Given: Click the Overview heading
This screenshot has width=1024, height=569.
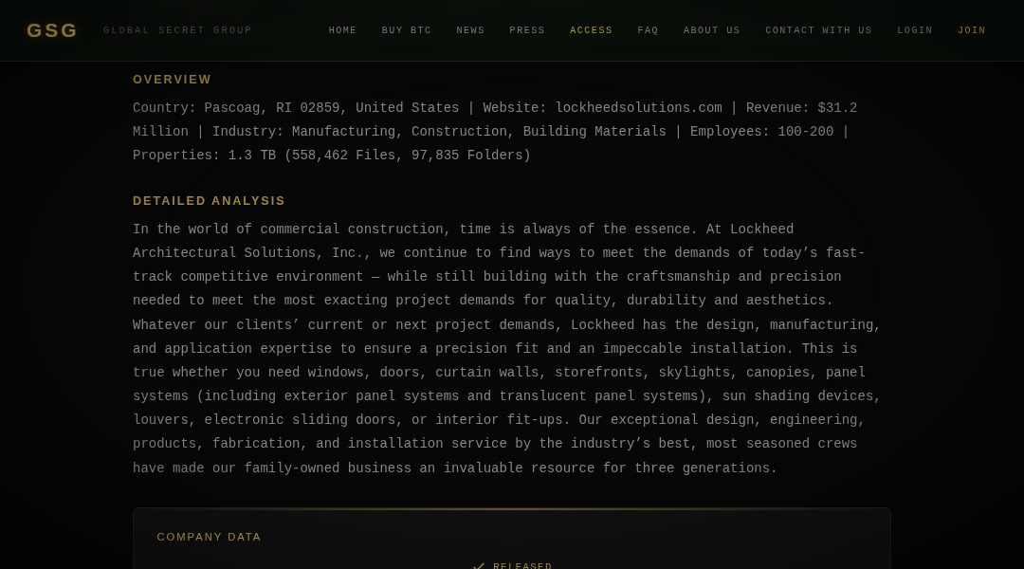Looking at the screenshot, I should pos(172,80).
